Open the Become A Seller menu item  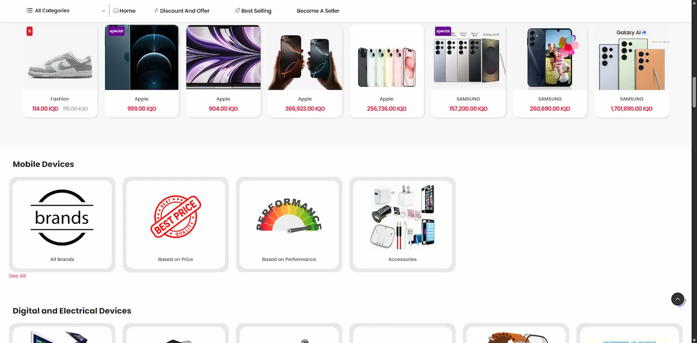pyautogui.click(x=318, y=10)
